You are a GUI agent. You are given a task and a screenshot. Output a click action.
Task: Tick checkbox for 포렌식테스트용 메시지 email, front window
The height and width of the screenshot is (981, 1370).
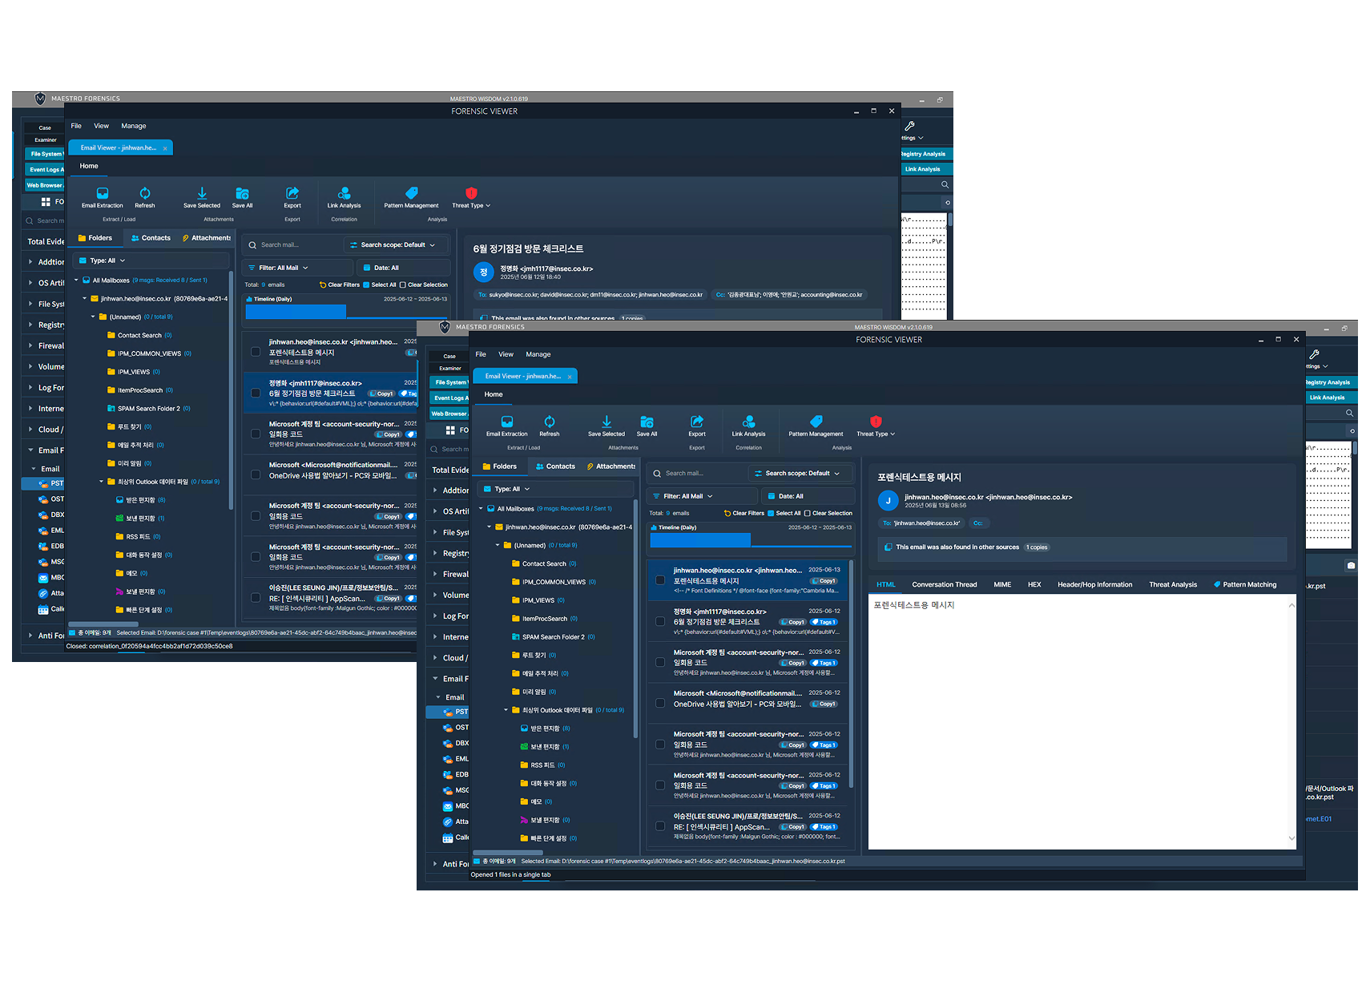[660, 580]
